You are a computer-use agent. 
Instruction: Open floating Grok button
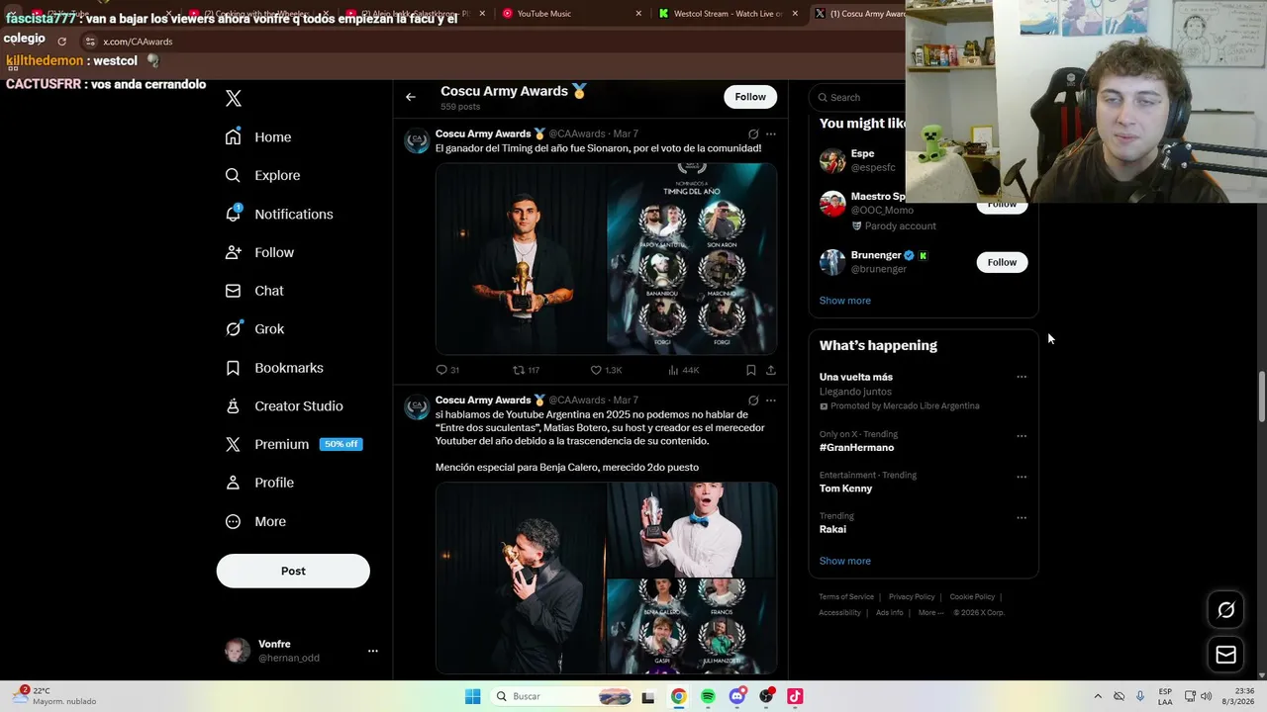1225,610
